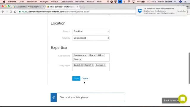The height and width of the screenshot is (107, 190).
Task: Open the Branch dropdown showing Frankfurt
Action: coord(91,31)
